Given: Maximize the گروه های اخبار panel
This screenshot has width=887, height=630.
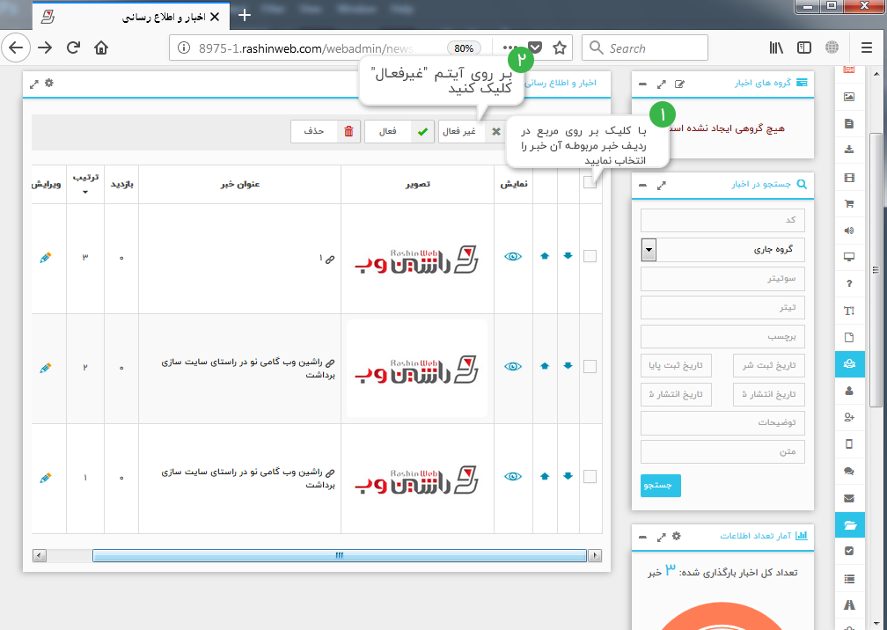Looking at the screenshot, I should (662, 84).
